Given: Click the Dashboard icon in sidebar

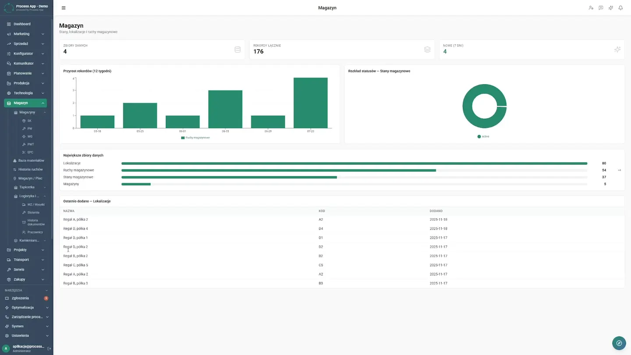Looking at the screenshot, I should [9, 24].
